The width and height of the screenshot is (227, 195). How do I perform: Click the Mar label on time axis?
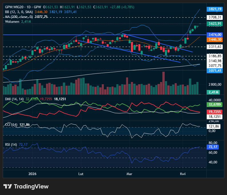(x=130, y=174)
